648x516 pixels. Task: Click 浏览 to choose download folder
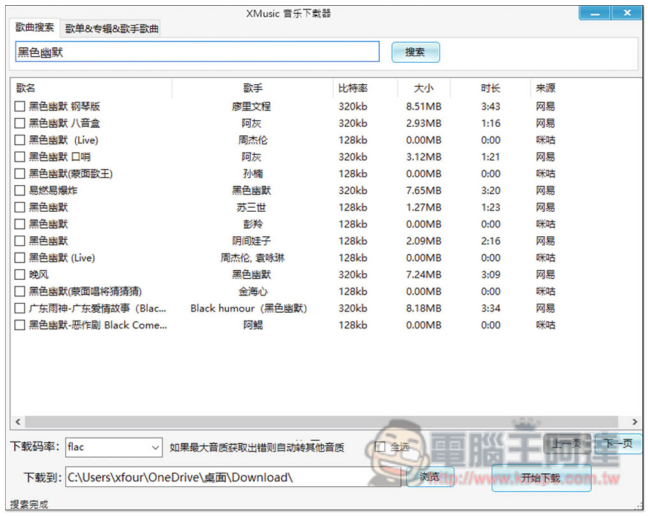(x=430, y=477)
